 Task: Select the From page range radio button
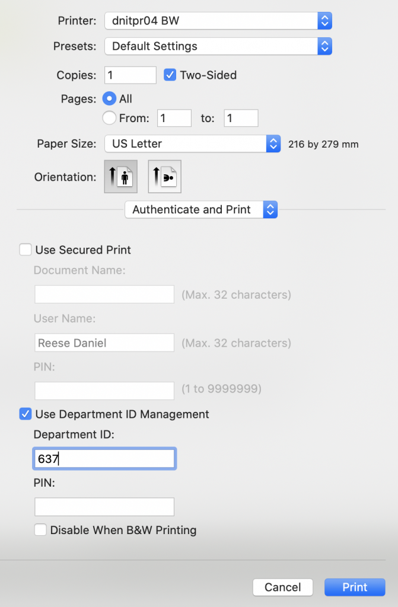109,118
